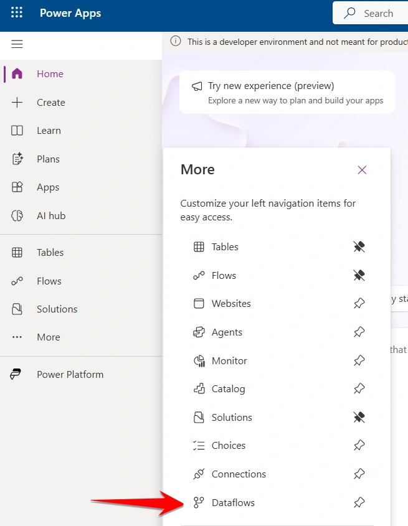This screenshot has width=408, height=526.
Task: Pin Choices to left navigation
Action: [359, 446]
